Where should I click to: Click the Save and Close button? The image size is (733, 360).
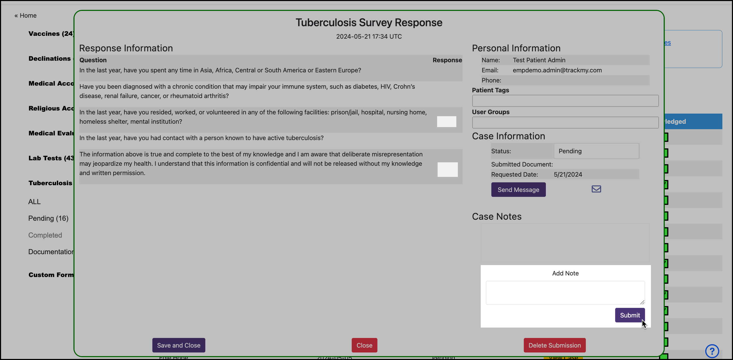pos(178,345)
